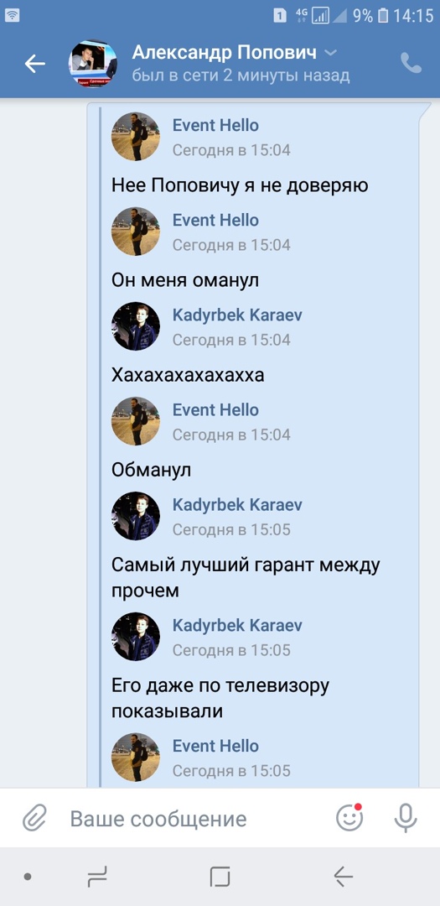
Task: Open first Event Hello sender name
Action: (x=215, y=125)
